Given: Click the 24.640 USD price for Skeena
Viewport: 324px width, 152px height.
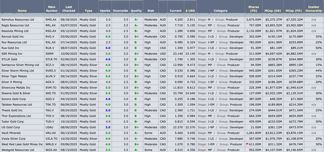Looking at the screenshot, I should (x=190, y=93).
